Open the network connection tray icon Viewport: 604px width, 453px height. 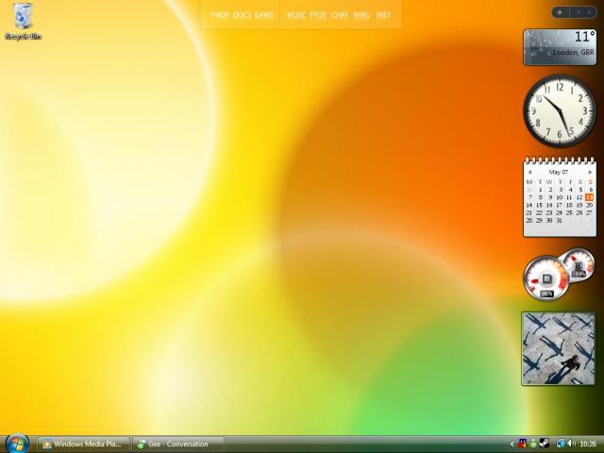(562, 444)
